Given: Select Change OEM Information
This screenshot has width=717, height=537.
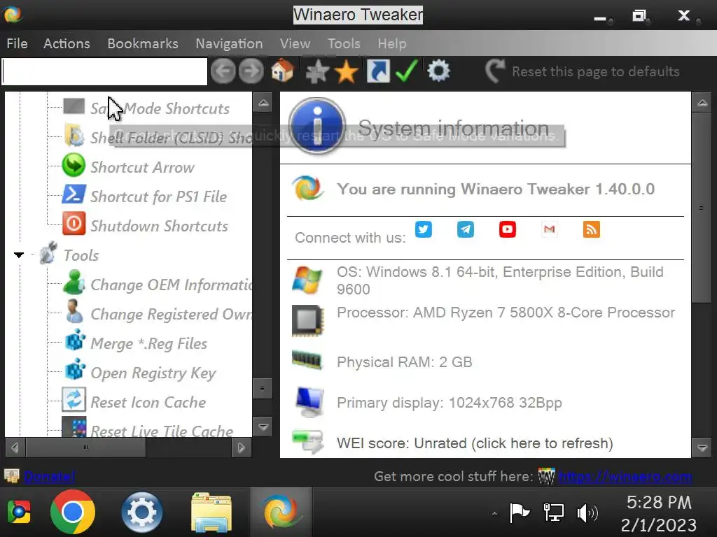Looking at the screenshot, I should point(171,285).
